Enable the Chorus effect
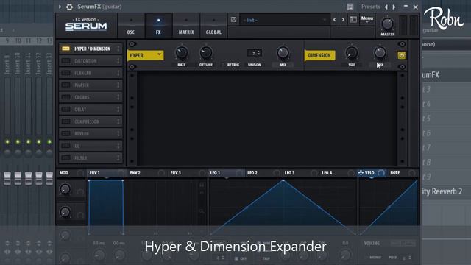Screen dimensions: 471x265 (x=65, y=97)
